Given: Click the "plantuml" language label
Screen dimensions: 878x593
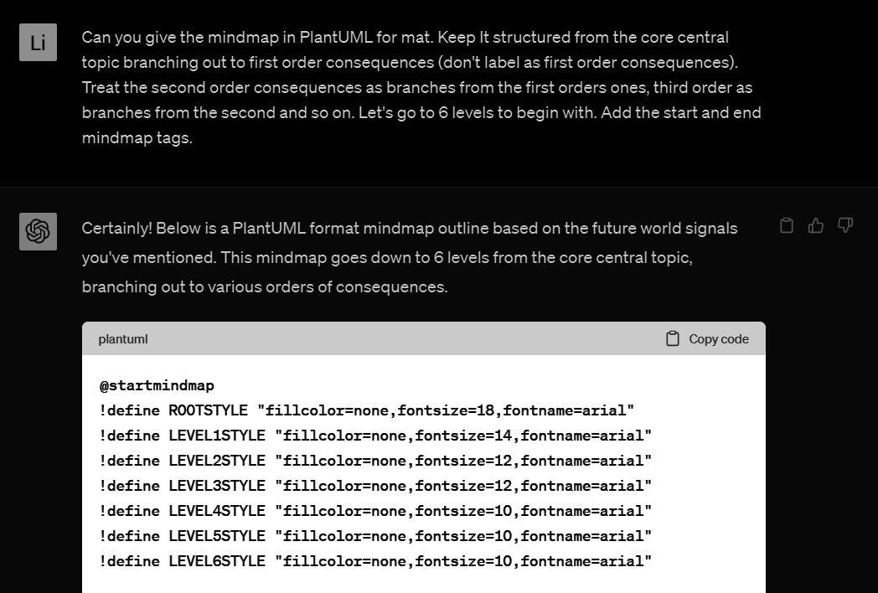Looking at the screenshot, I should (x=122, y=339).
